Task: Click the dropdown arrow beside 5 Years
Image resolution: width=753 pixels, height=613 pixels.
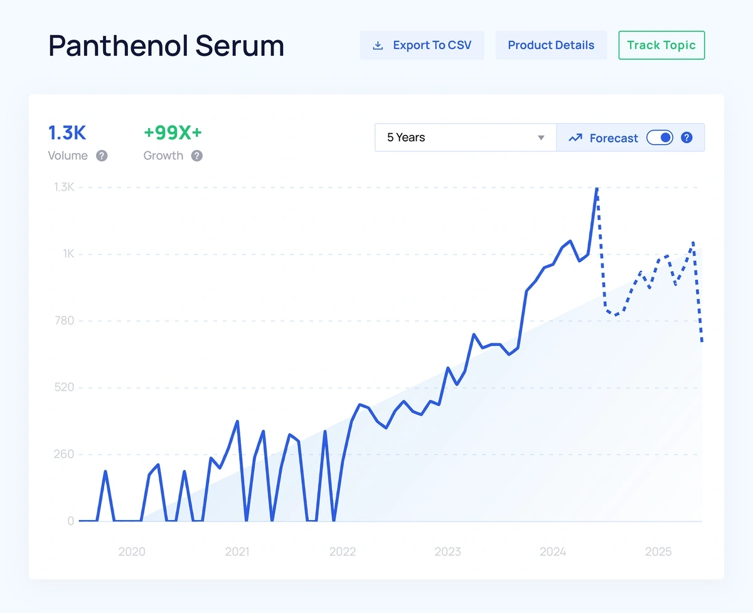Action: [541, 138]
